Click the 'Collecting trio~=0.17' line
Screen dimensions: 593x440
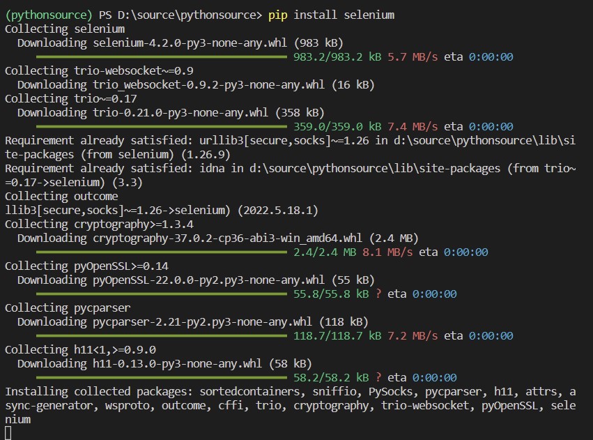click(x=70, y=99)
